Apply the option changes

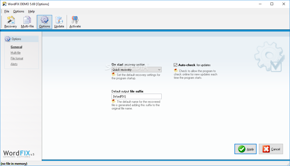(x=245, y=149)
